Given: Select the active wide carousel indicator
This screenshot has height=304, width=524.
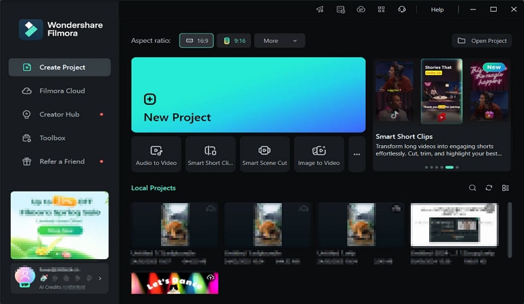Looking at the screenshot, I should tap(450, 167).
